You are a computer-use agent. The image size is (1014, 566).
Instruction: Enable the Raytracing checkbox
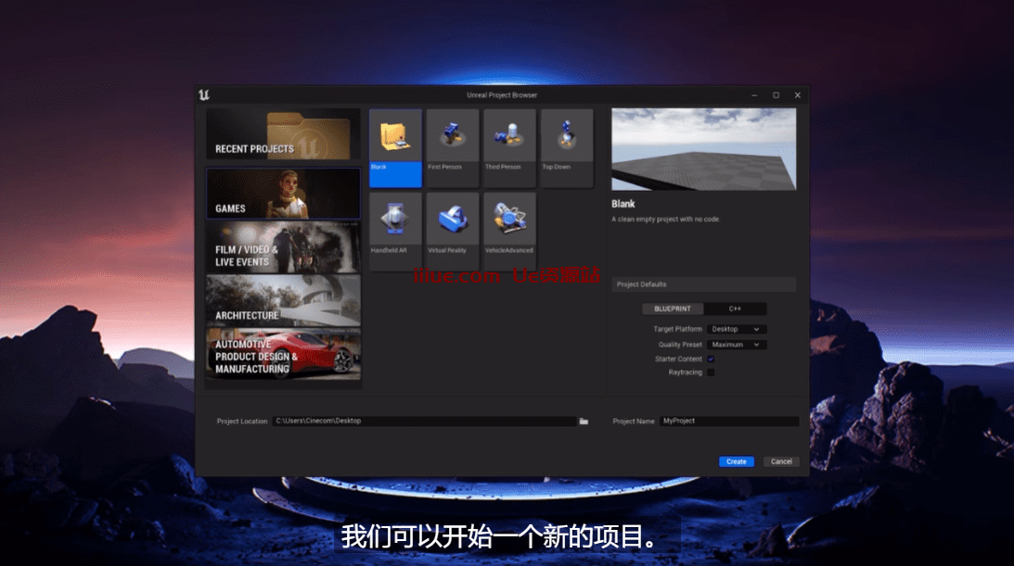(711, 372)
